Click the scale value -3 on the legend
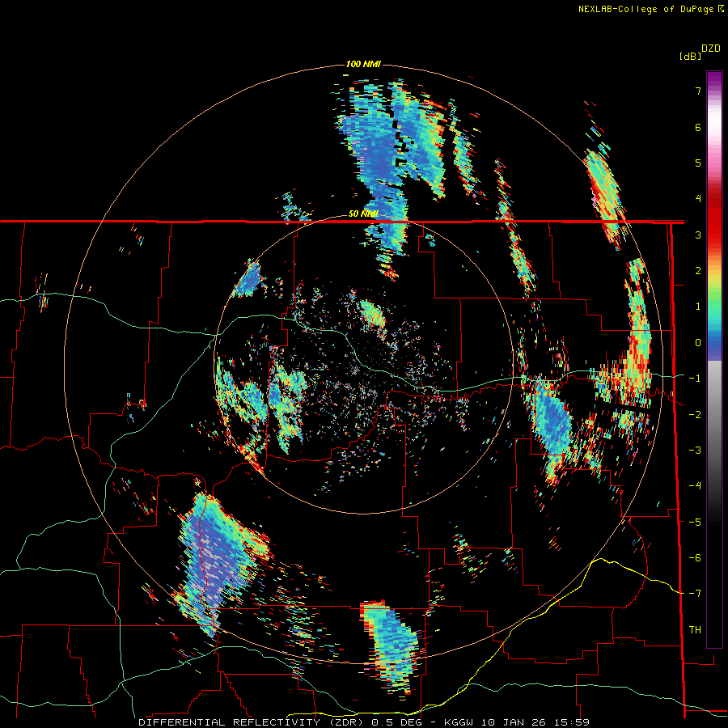This screenshot has width=728, height=728. click(x=695, y=451)
